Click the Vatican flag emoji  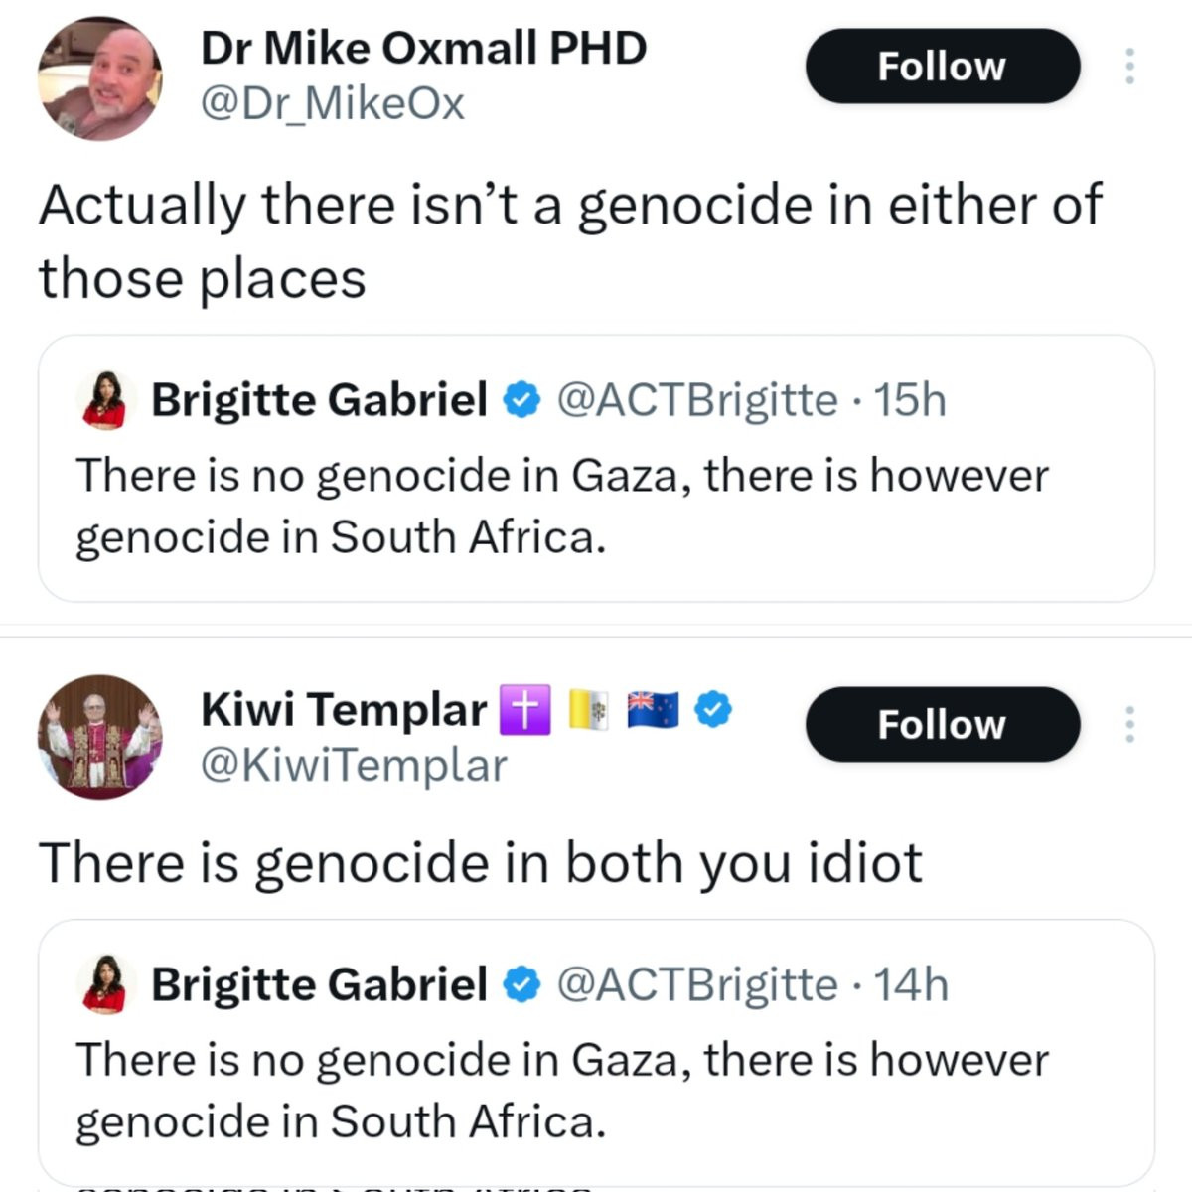[586, 710]
